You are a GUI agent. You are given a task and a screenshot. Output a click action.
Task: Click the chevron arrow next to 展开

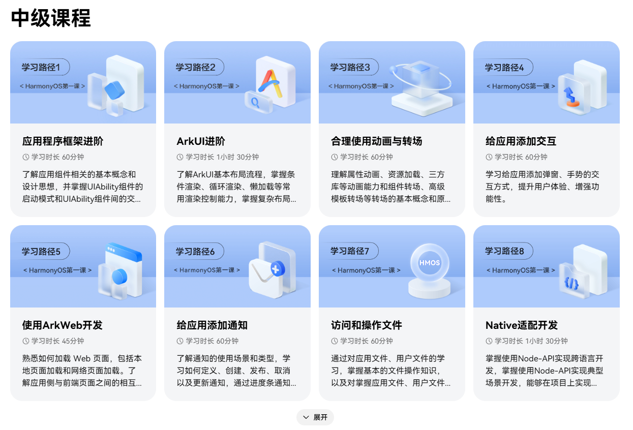[x=305, y=417]
